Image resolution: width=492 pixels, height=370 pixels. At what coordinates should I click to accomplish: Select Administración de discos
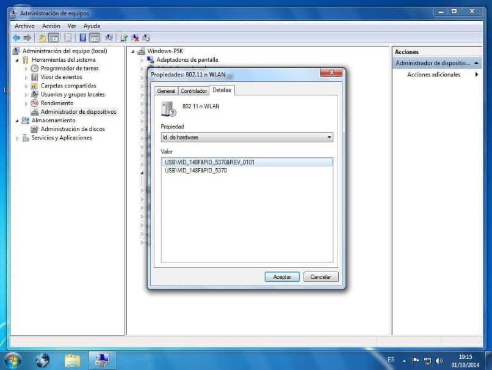click(x=73, y=129)
